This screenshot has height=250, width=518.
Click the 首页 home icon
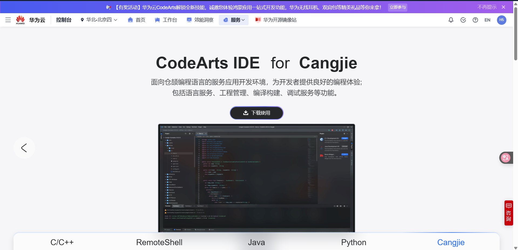(x=130, y=20)
